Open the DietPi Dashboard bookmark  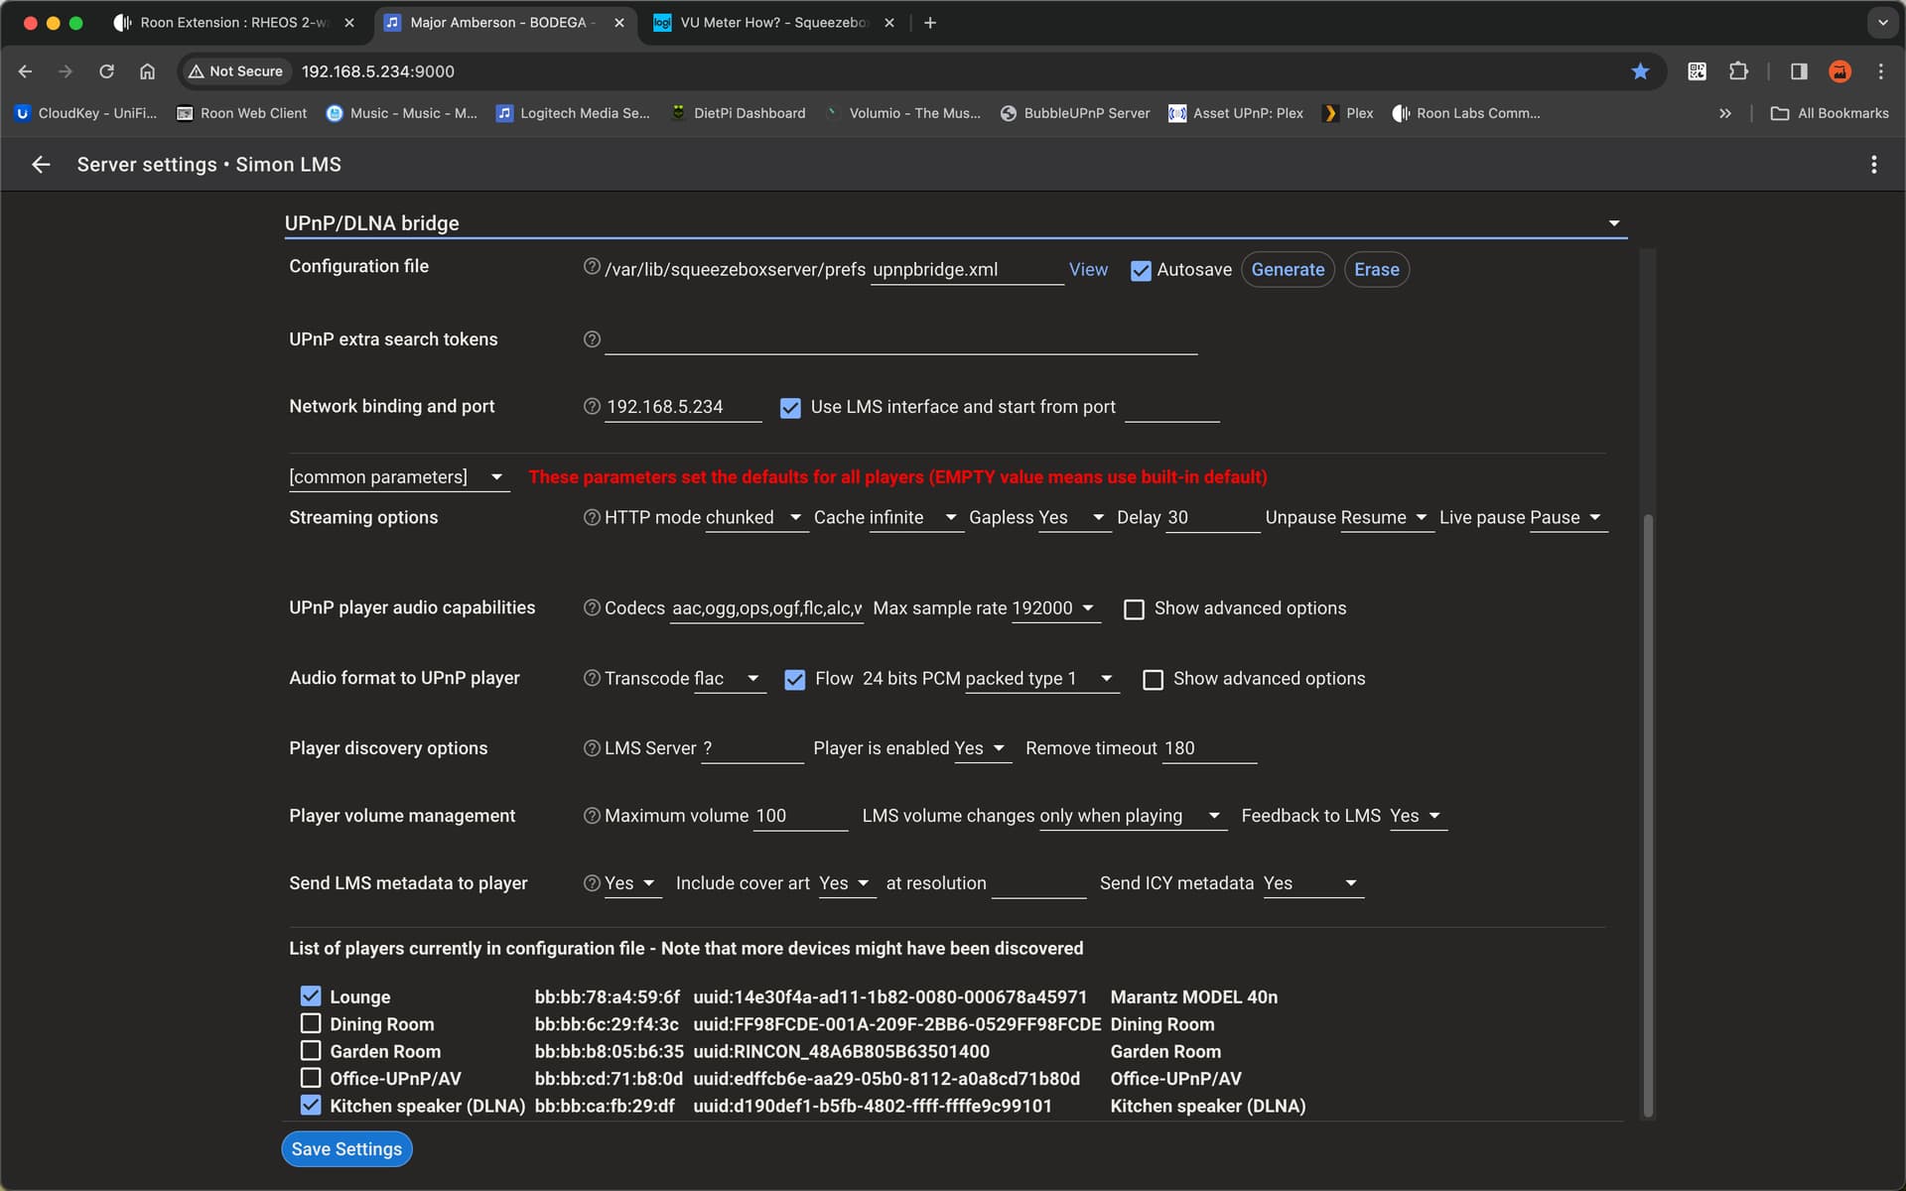tap(738, 113)
